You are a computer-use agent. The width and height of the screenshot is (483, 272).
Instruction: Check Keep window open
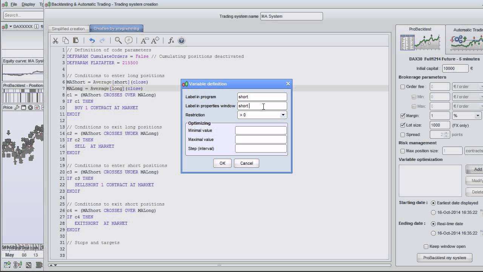[426, 247]
